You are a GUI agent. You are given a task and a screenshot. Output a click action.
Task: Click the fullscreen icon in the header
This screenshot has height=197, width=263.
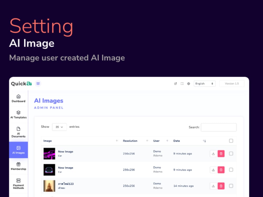182,84
